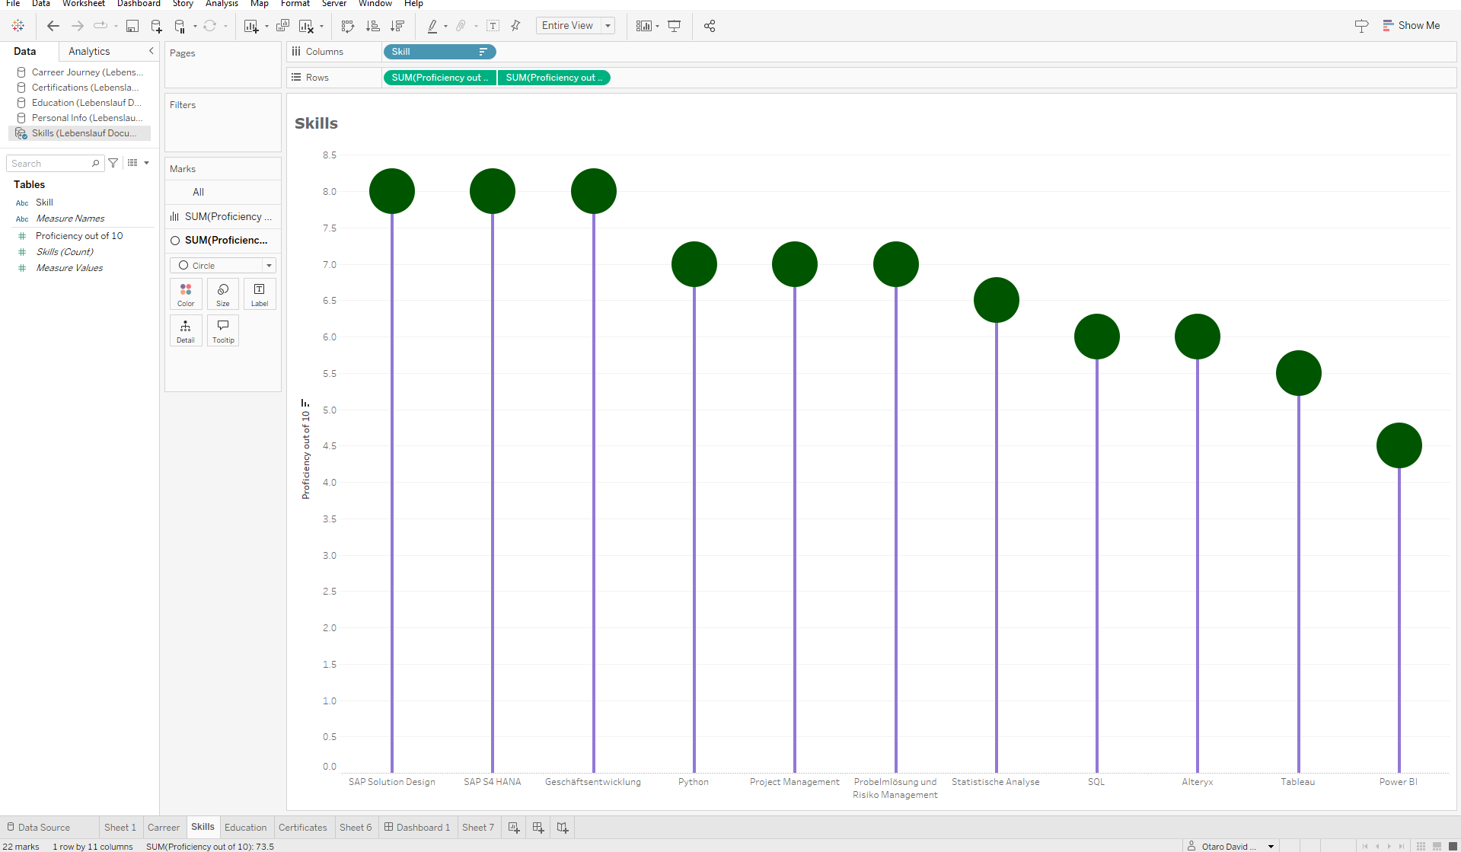Clear the sheet using toolbar icon
Screen dimensions: 1461x852
click(306, 26)
